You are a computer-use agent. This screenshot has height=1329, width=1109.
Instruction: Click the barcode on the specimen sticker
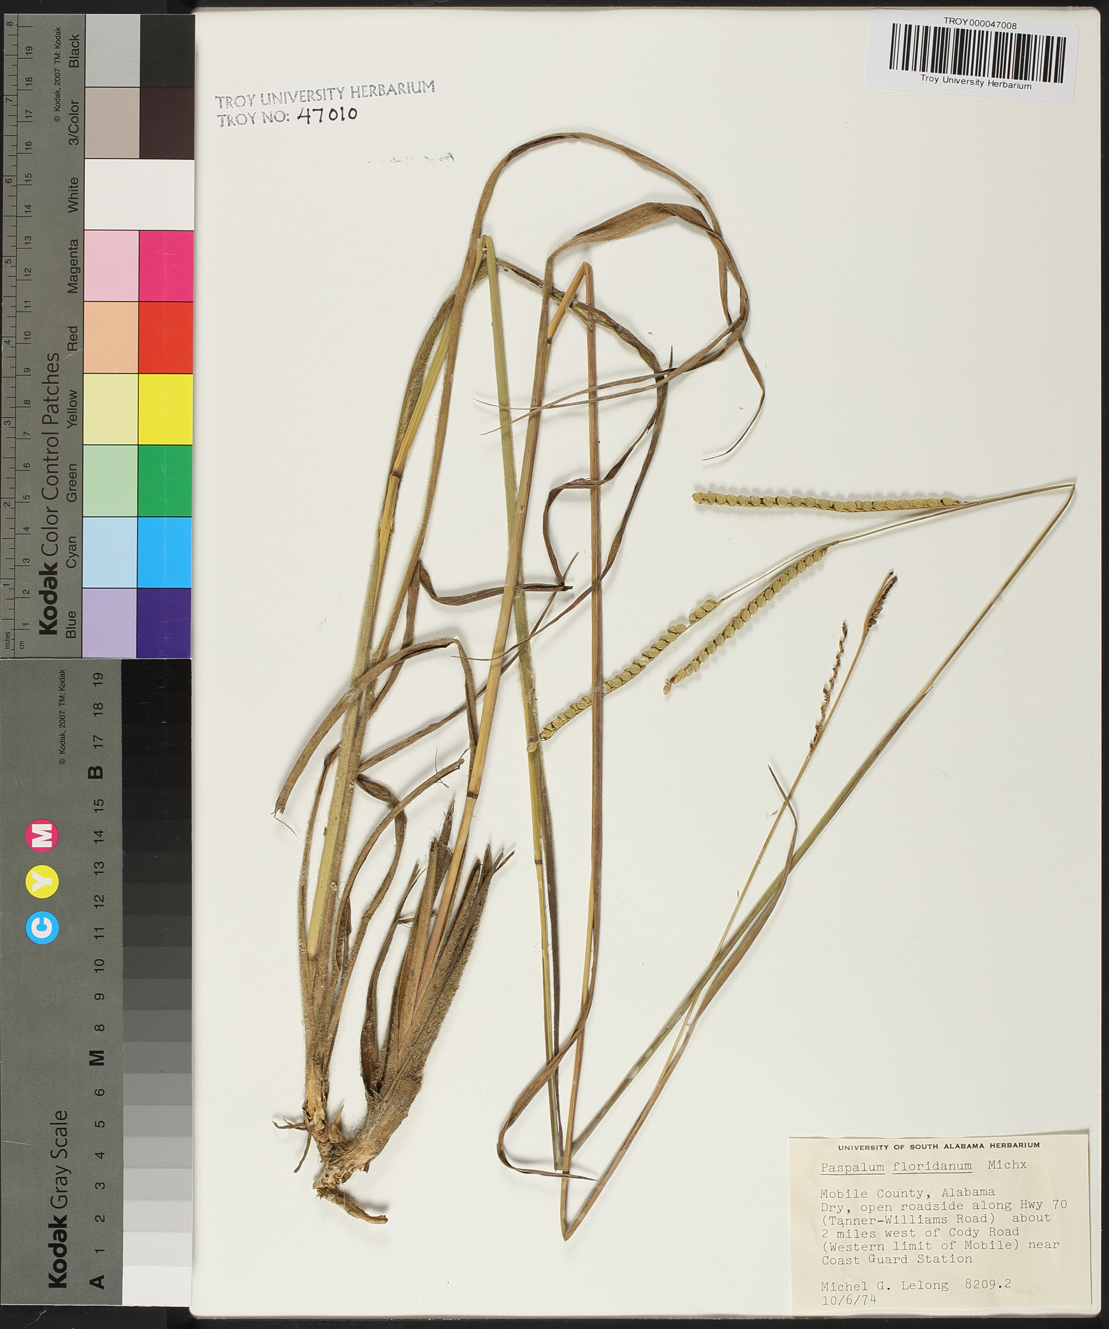point(978,52)
